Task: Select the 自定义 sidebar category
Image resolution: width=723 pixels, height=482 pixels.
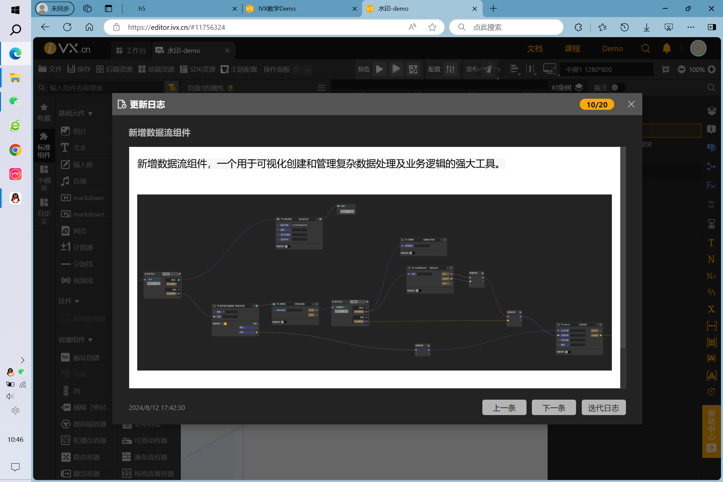Action: [44, 212]
